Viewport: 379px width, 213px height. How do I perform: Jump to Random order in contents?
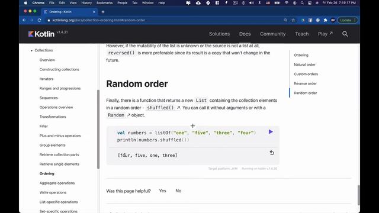click(306, 93)
